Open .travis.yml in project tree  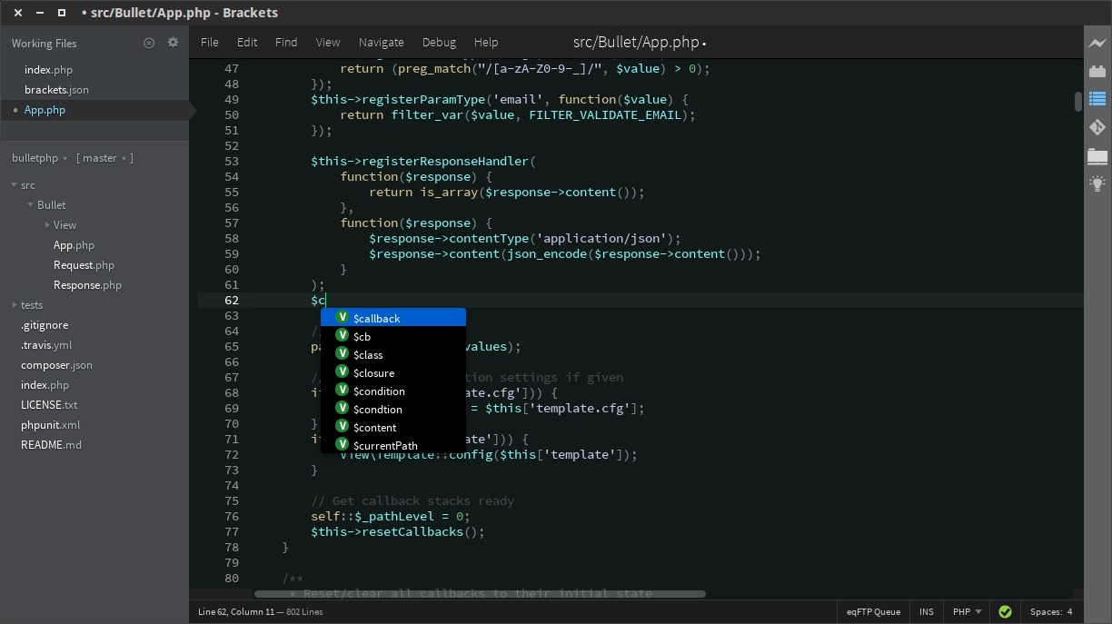point(46,345)
